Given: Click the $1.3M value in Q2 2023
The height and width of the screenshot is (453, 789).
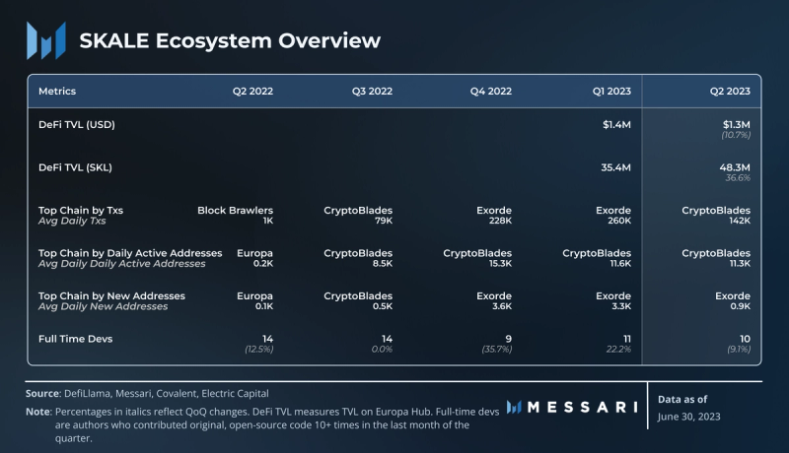Looking at the screenshot, I should (736, 125).
